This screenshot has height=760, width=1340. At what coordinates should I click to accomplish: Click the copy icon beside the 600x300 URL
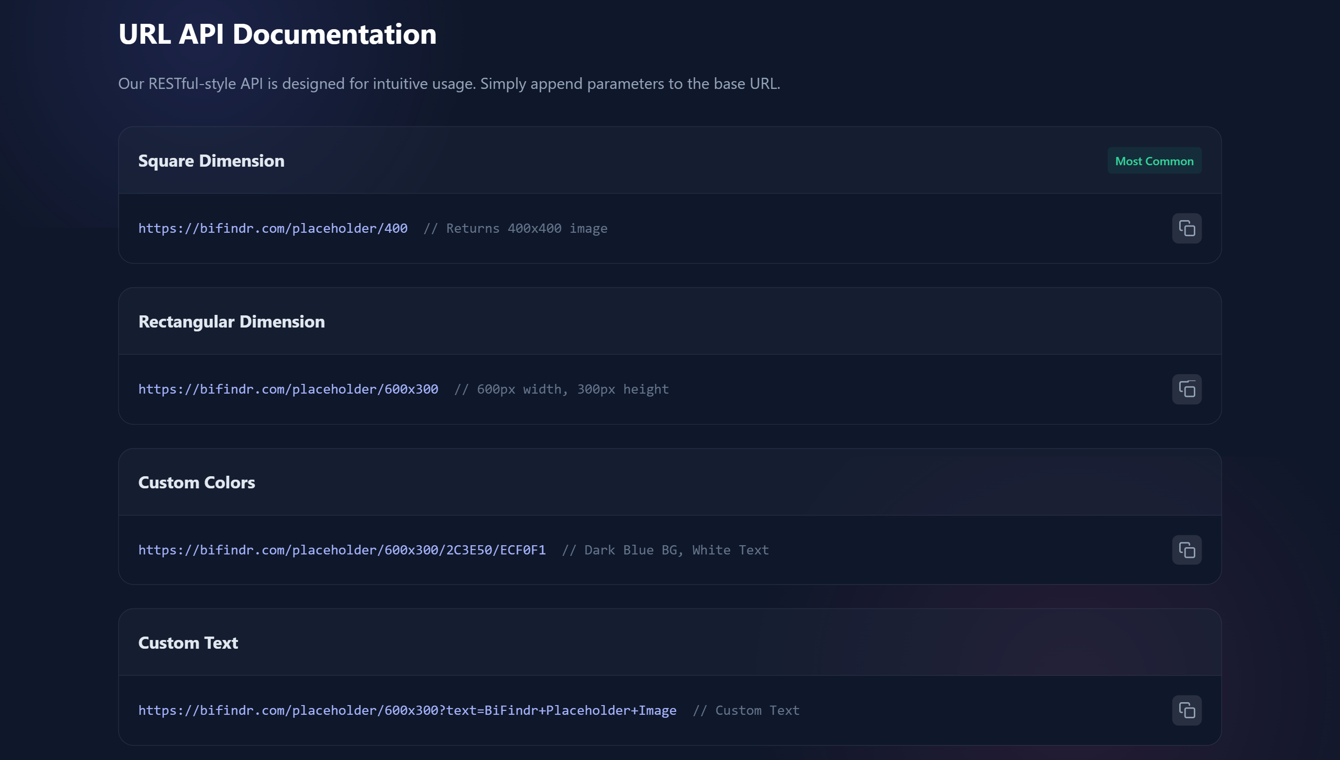tap(1187, 389)
